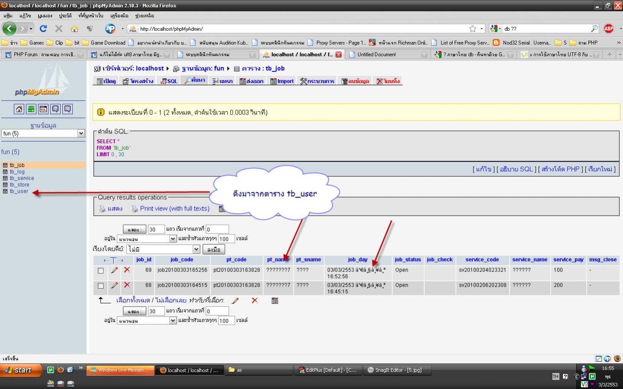
Task: Delete row 68 using the red X icon
Action: coord(127,285)
